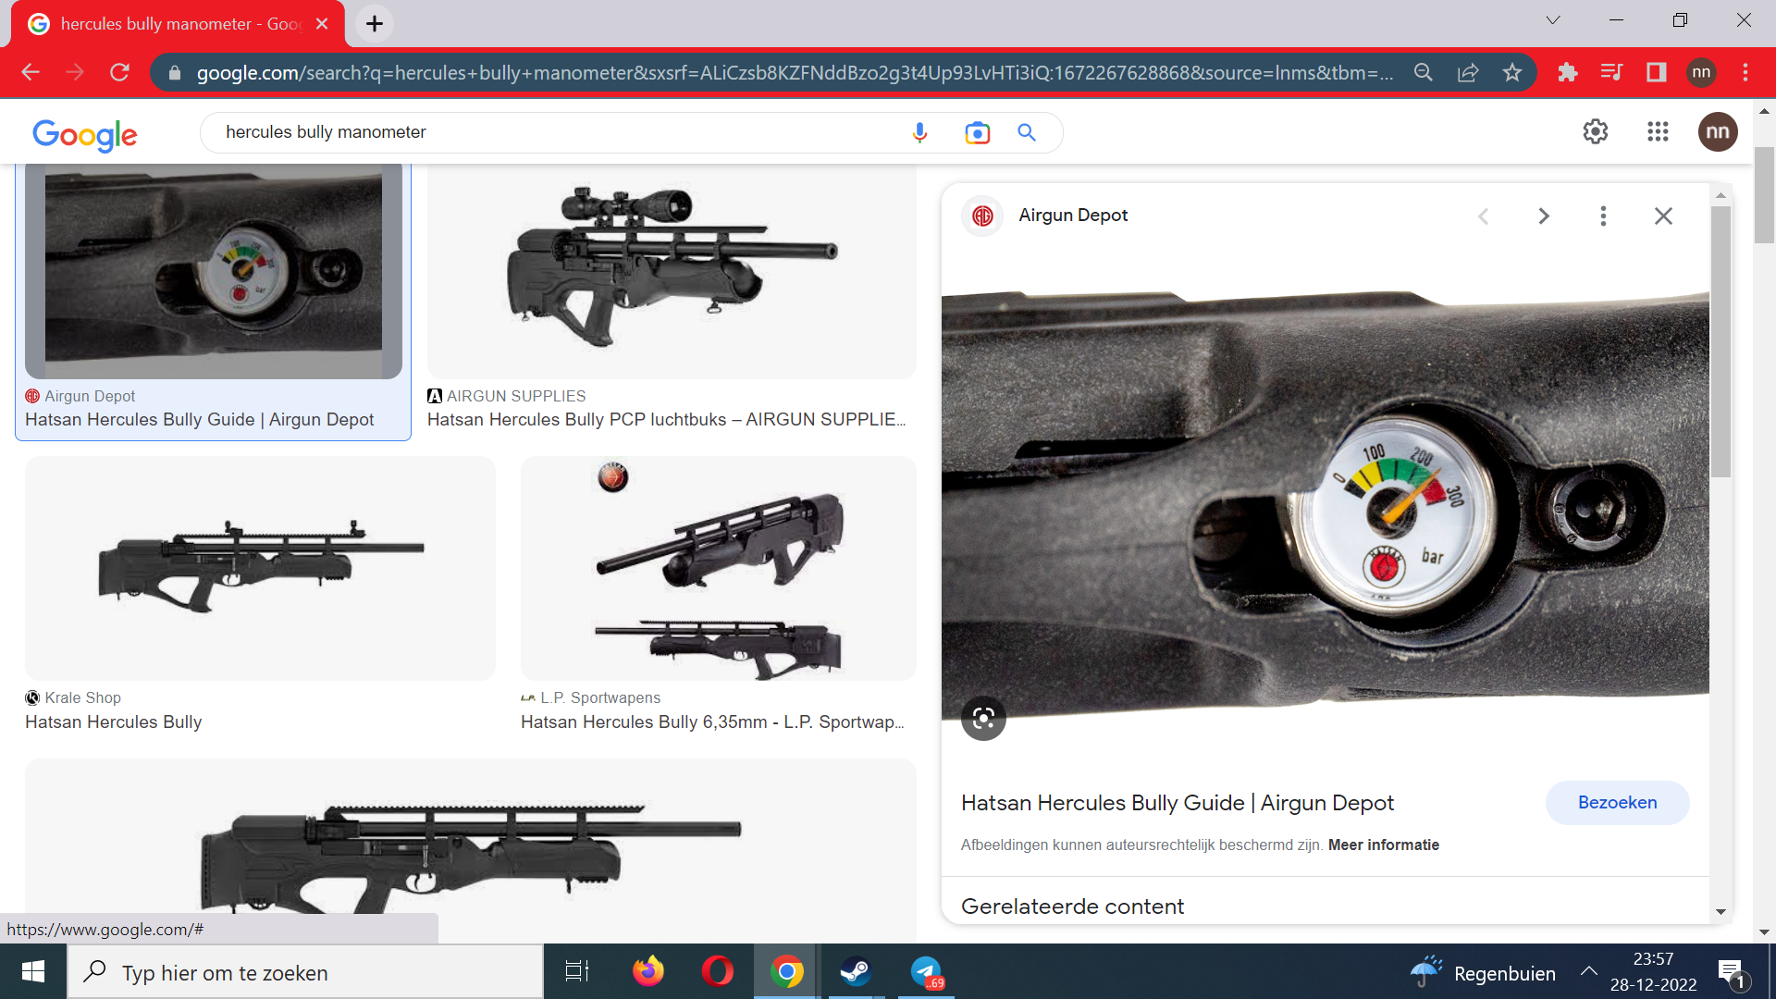Screen dimensions: 1776x999
Task: Open the Chrome extensions puzzle icon
Action: click(x=1567, y=72)
